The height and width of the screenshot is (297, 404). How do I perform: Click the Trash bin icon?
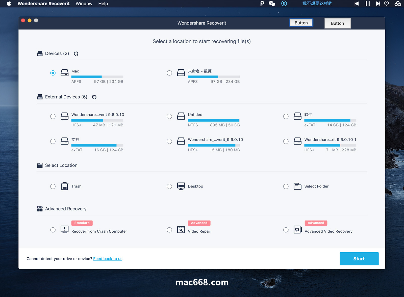click(65, 186)
